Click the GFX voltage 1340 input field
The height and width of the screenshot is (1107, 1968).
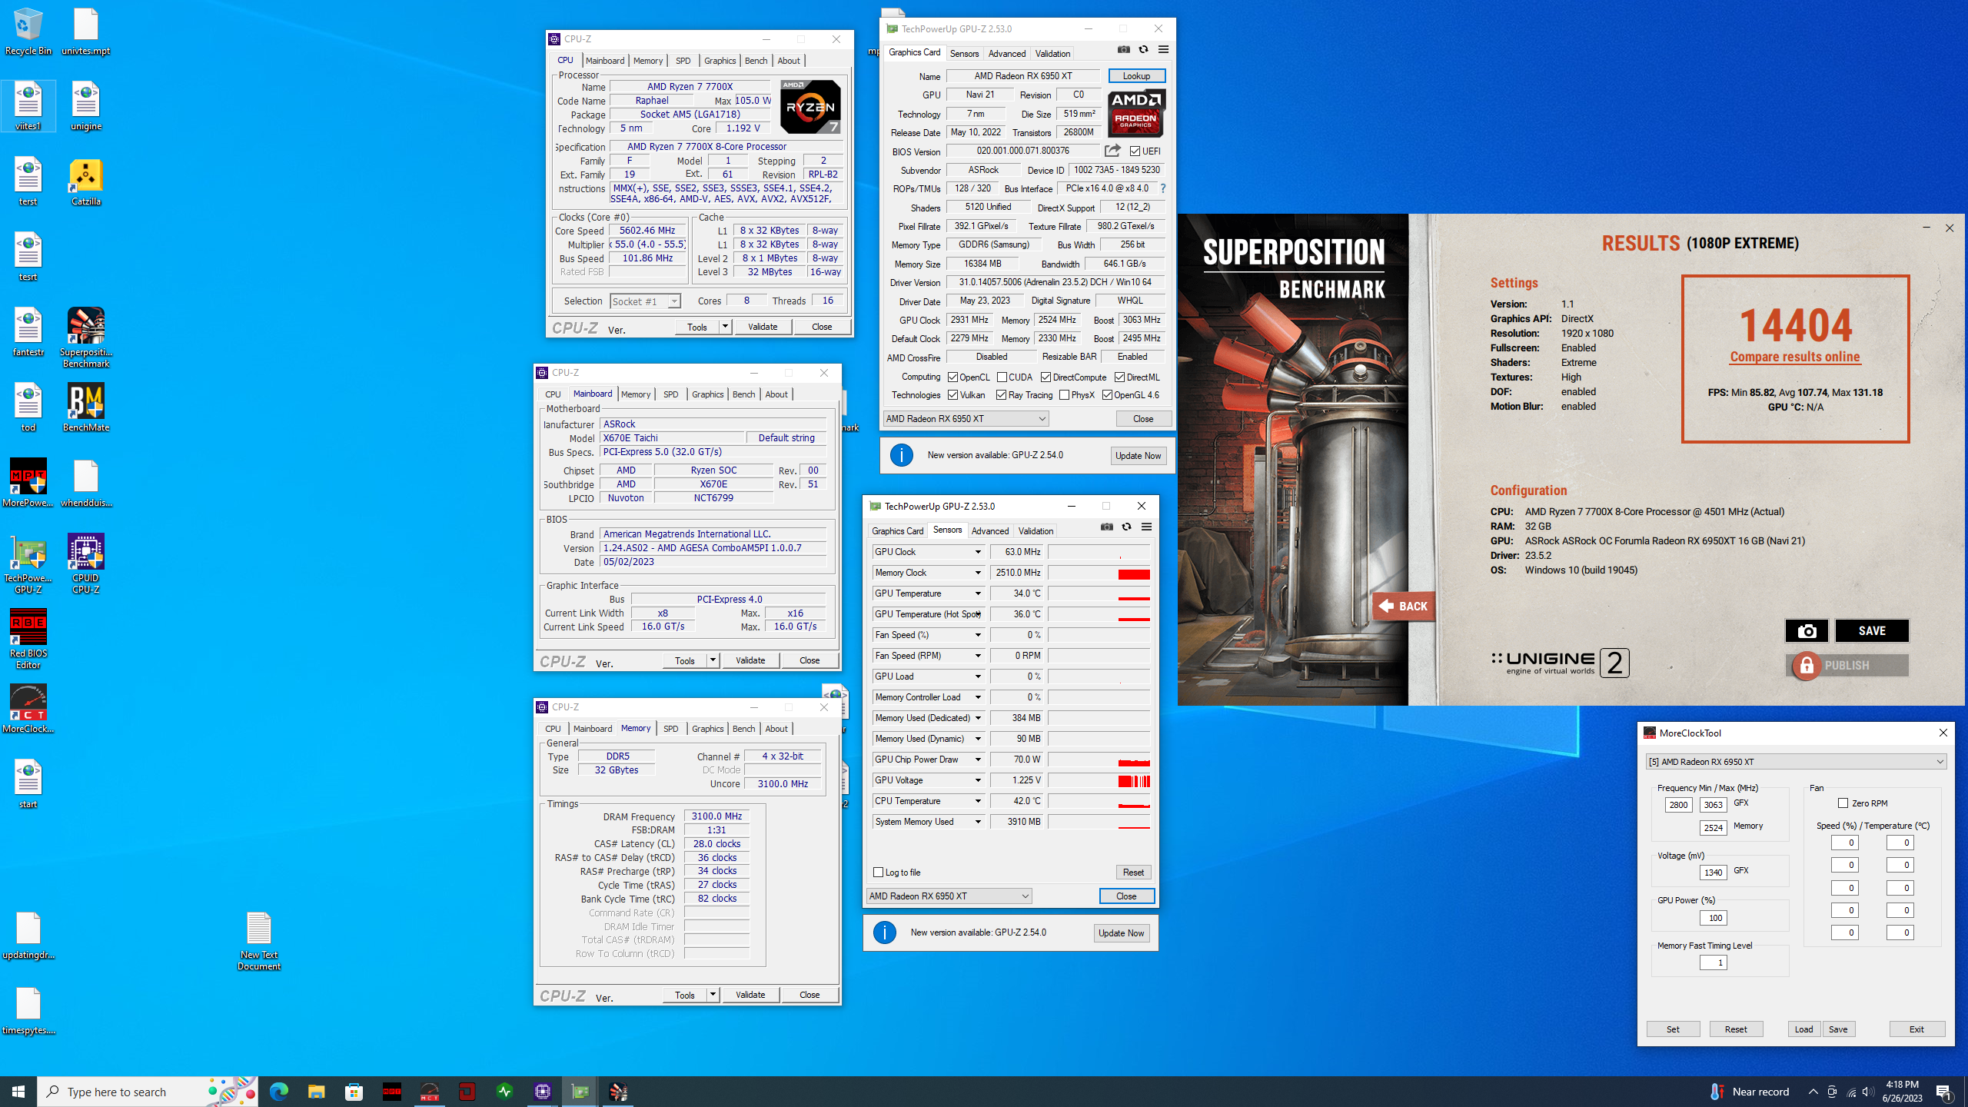pos(1713,873)
